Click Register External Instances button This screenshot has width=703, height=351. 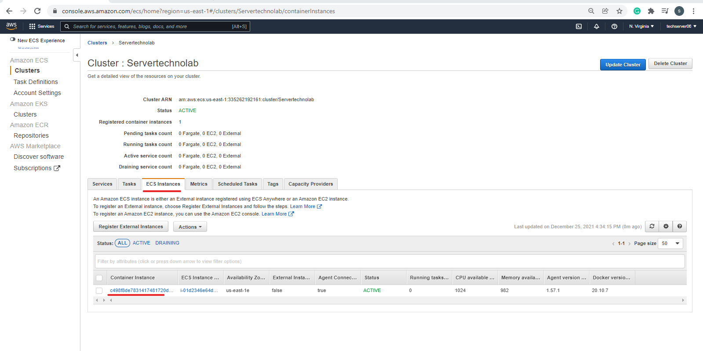[x=131, y=227]
